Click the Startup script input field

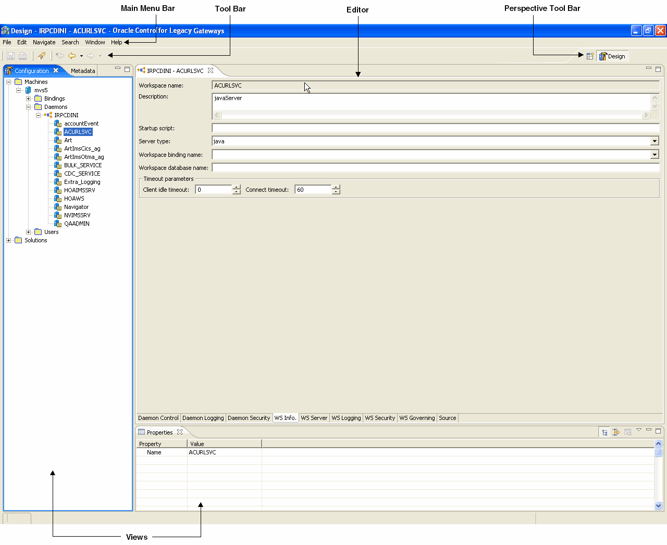(435, 128)
